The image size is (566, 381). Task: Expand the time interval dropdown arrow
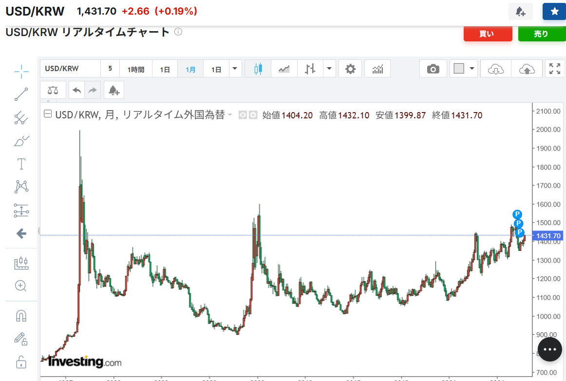(235, 69)
